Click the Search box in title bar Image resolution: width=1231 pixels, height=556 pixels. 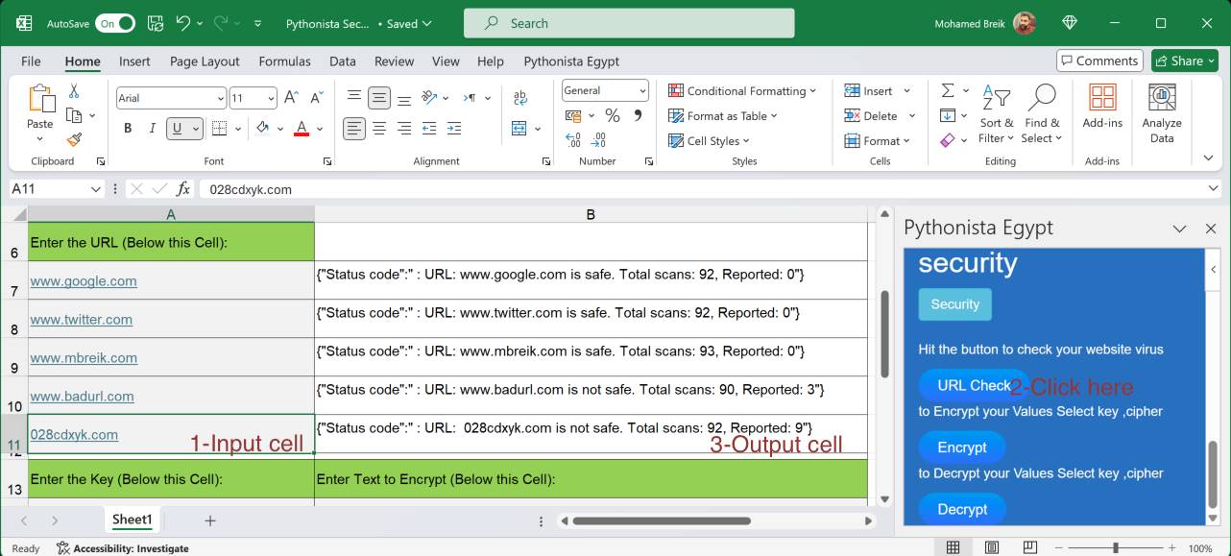click(x=629, y=23)
